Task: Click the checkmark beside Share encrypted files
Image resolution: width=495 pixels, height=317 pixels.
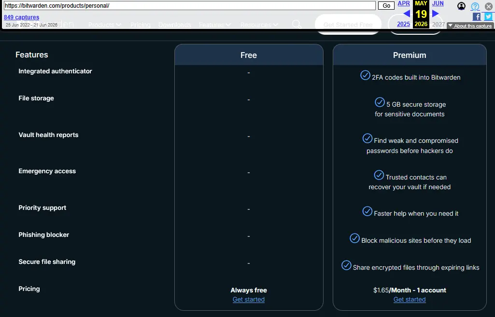Action: click(346, 265)
